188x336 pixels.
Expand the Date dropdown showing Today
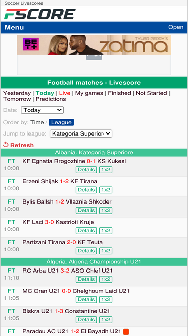[42, 110]
